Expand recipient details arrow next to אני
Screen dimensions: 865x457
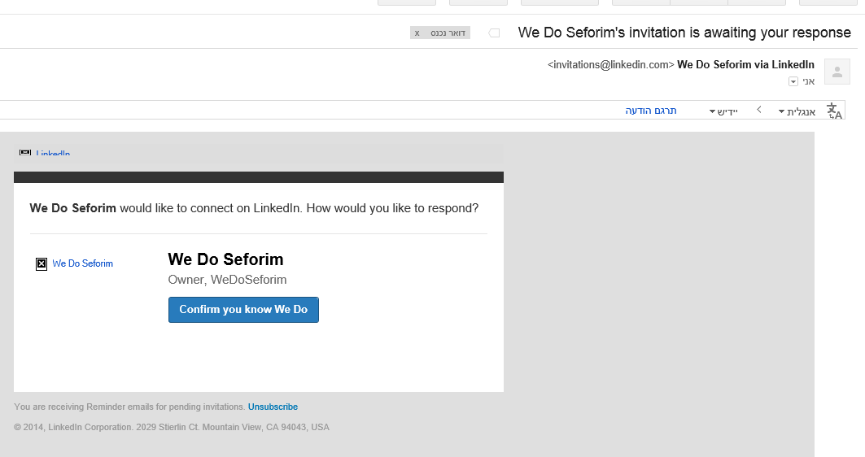[793, 81]
